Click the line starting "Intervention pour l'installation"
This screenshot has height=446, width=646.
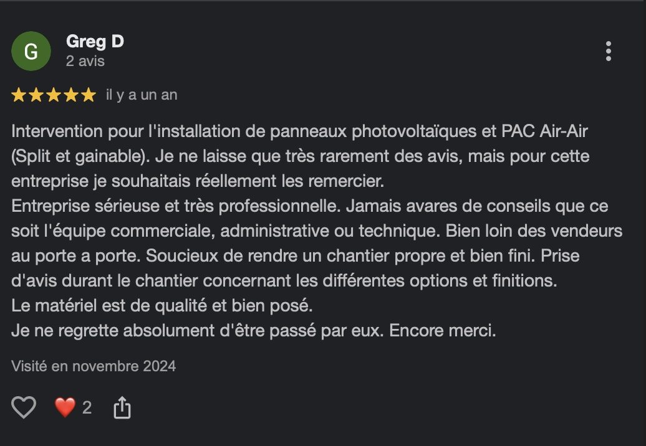tap(299, 131)
